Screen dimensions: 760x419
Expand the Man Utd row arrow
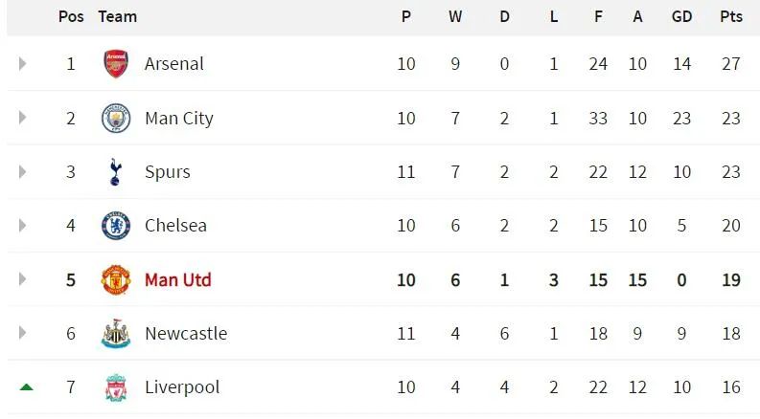[x=22, y=279]
